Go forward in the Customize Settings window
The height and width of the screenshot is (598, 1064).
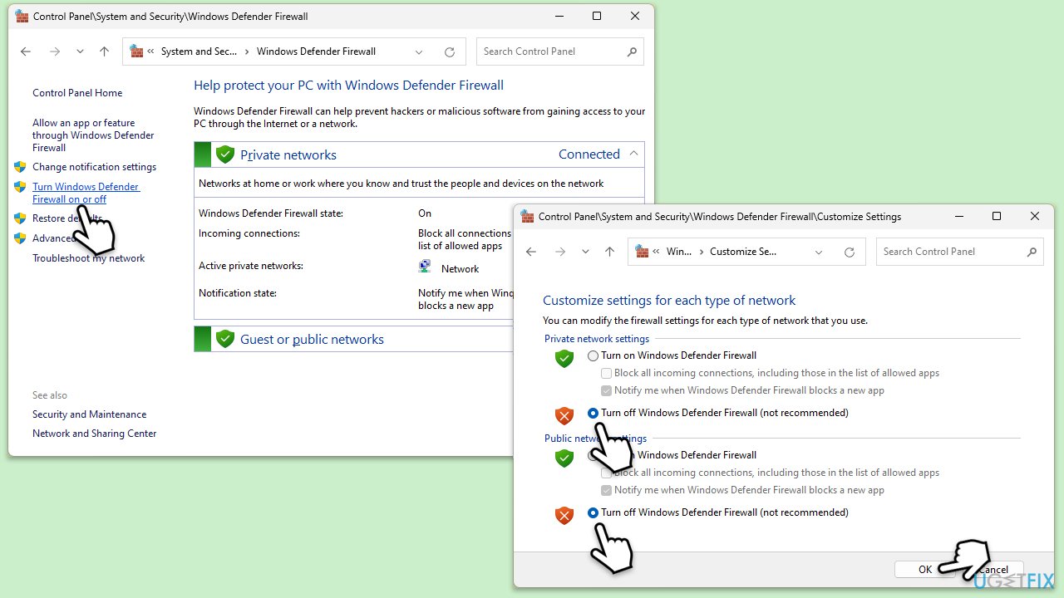click(560, 252)
